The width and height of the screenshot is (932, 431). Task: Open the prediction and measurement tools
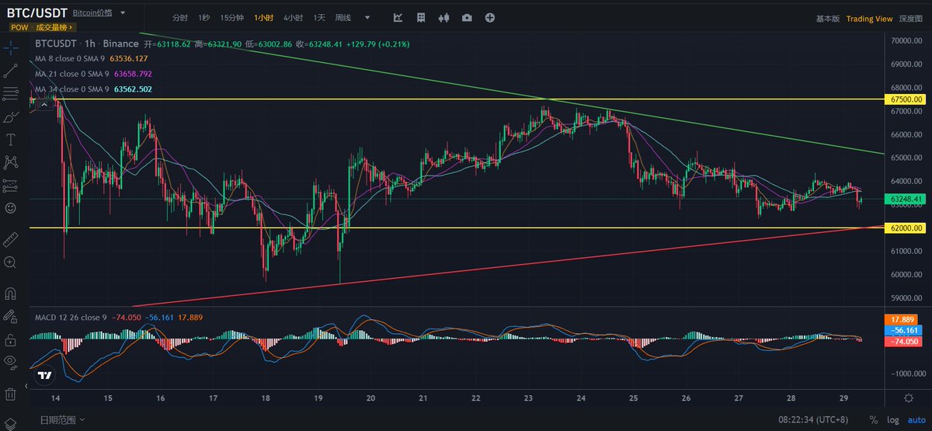[11, 186]
